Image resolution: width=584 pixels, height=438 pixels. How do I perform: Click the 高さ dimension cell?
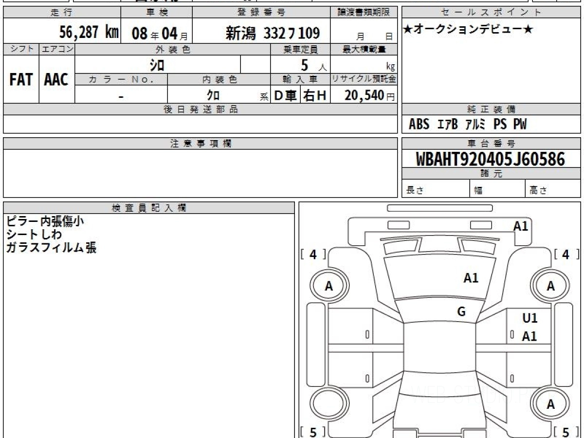pyautogui.click(x=553, y=189)
